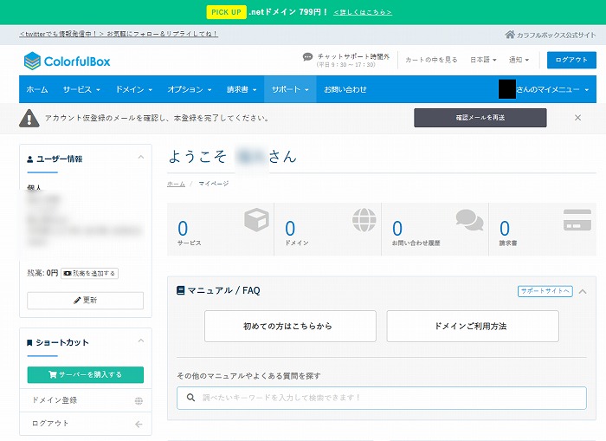Click the domain globe icon tile
This screenshot has width=606, height=441.
pos(364,221)
